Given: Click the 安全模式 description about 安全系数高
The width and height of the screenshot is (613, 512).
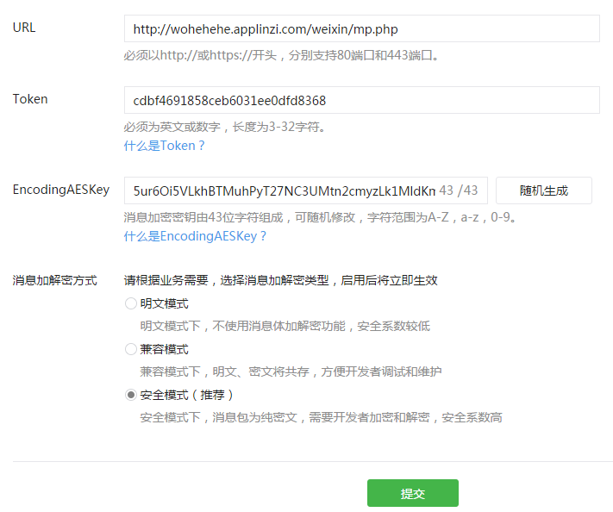Looking at the screenshot, I should 321,417.
